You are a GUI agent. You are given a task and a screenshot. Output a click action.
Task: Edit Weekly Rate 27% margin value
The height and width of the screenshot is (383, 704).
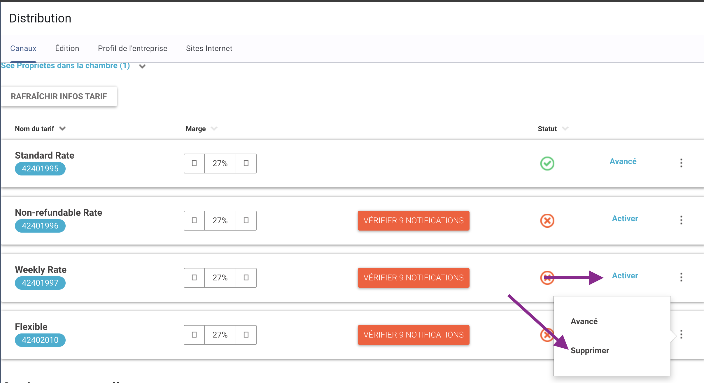click(x=220, y=277)
